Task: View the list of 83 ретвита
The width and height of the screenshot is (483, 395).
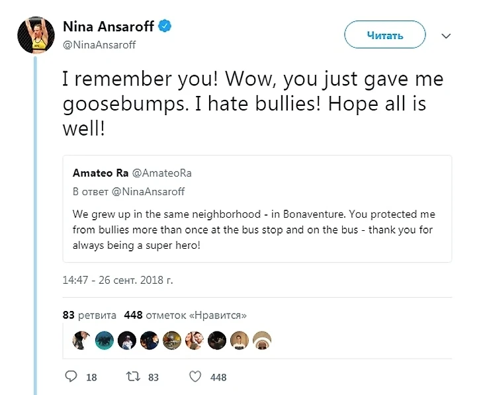Action: point(89,315)
